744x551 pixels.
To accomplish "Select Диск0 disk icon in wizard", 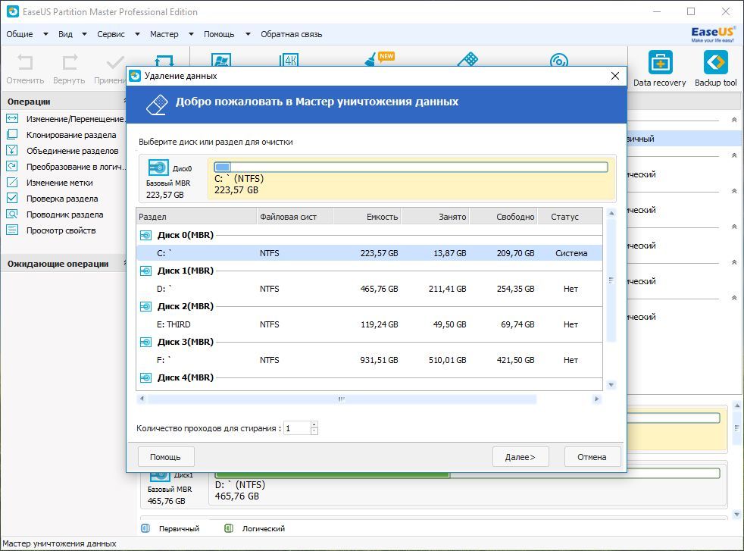I will [158, 168].
